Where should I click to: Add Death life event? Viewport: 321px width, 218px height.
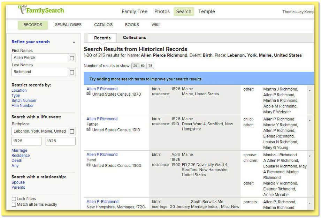click(x=17, y=161)
